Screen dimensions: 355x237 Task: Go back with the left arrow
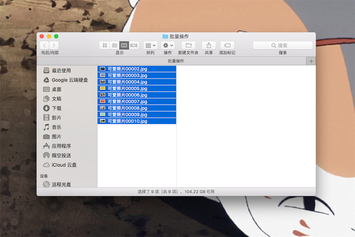point(44,45)
